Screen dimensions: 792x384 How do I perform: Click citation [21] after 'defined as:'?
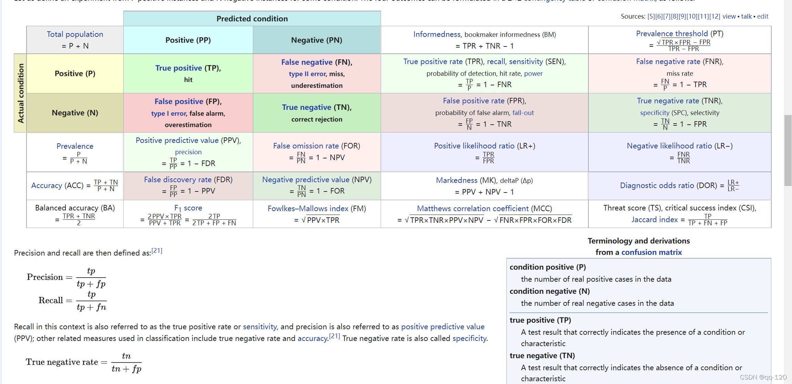157,250
